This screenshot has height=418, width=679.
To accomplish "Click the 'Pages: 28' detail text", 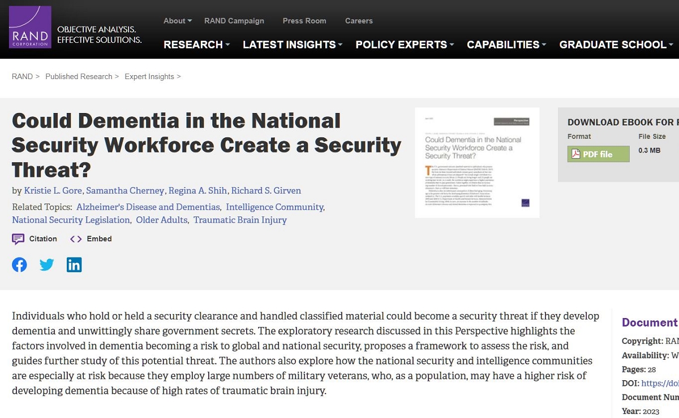I will [x=639, y=369].
